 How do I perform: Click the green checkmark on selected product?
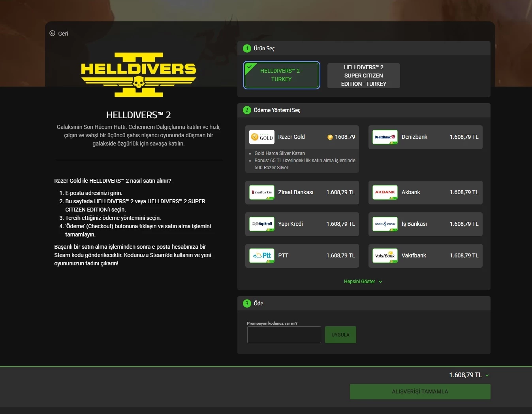tap(249, 67)
